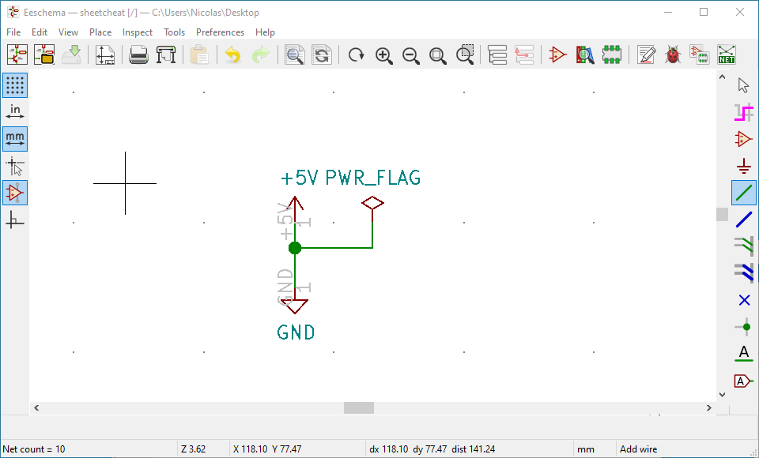
Task: Open Symbol editor icon
Action: point(557,54)
